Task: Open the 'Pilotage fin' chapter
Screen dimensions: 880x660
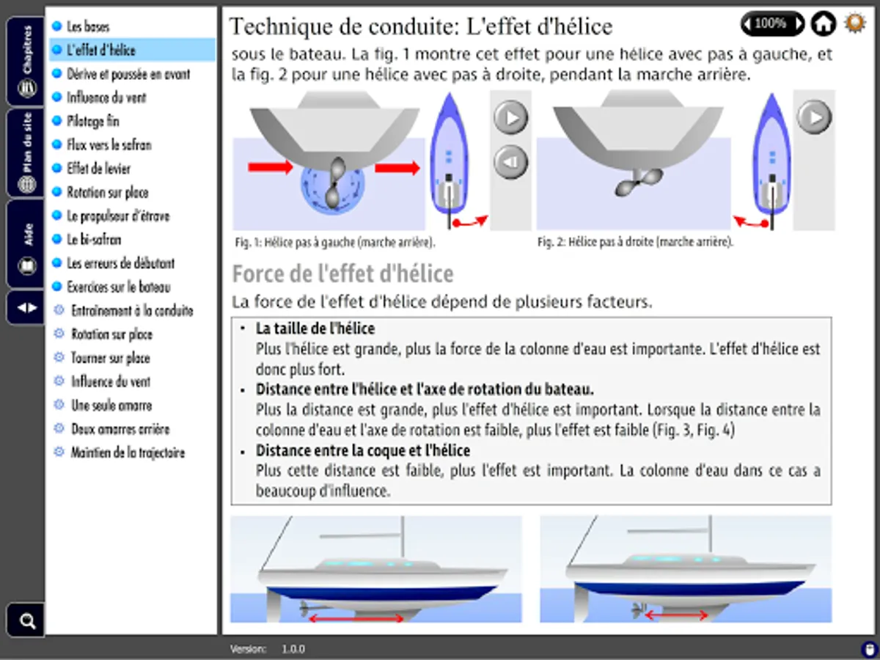Action: tap(92, 121)
